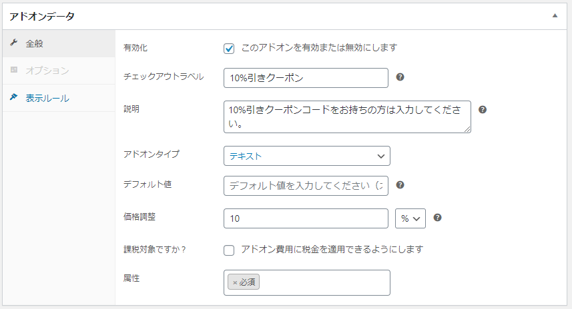Open the オプション tab
Screen dimensions: 572x309
tap(59, 71)
